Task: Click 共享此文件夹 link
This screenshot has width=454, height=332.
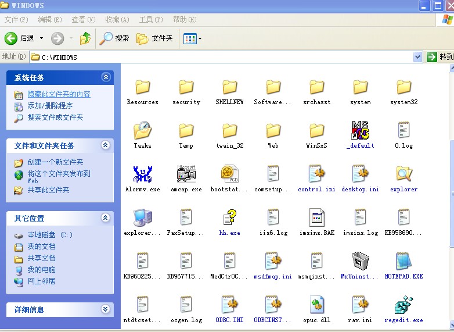Action: coord(48,190)
